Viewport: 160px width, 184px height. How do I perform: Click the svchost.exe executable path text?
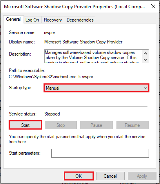coord(51,77)
